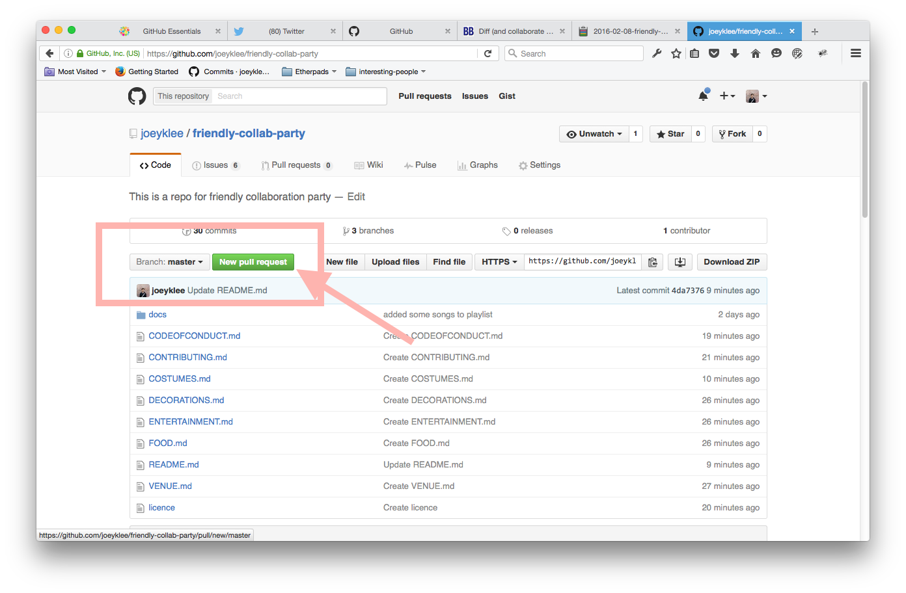The height and width of the screenshot is (593, 906).
Task: Open the HTTPS protocol dropdown
Action: pyautogui.click(x=499, y=262)
